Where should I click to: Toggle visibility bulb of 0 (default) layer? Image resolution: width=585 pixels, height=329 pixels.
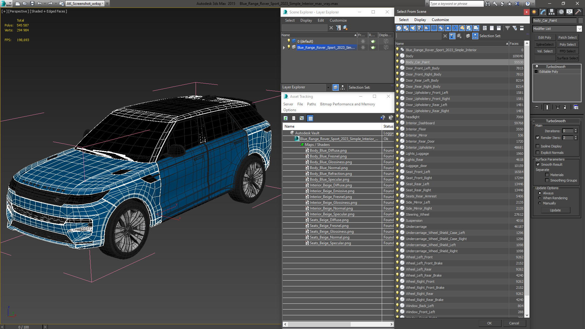pos(289,41)
